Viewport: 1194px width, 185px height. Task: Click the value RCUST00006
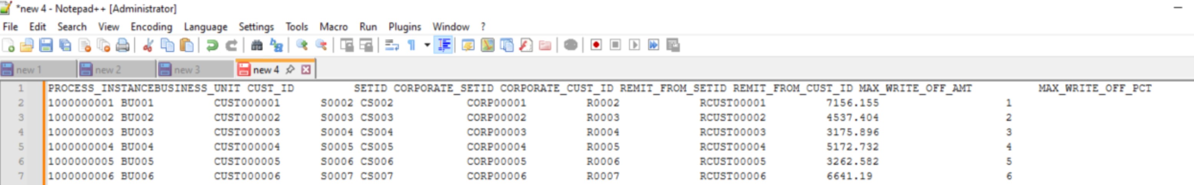pyautogui.click(x=733, y=176)
